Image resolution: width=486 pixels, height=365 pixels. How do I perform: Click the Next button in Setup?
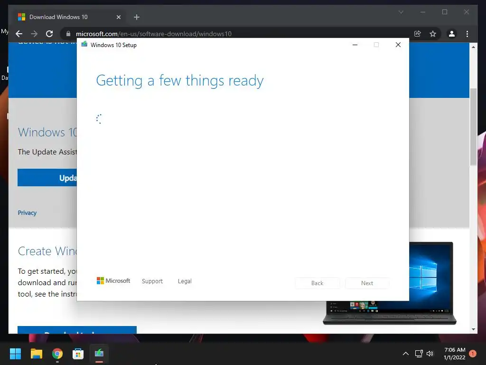(367, 283)
